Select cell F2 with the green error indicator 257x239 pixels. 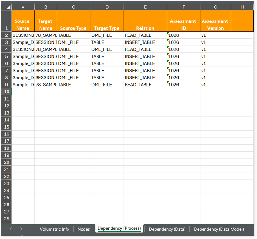183,35
